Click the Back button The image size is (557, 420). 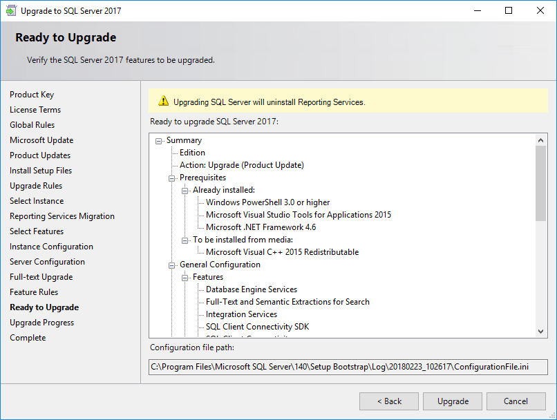[x=389, y=401]
